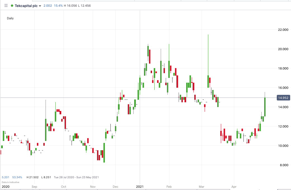Click the Data is indicative notice
The height and width of the screenshot is (190, 291).
click(x=10, y=182)
